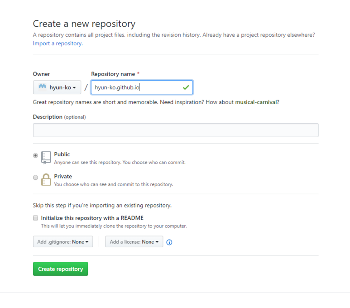Enable Initialize this repository with a README
Screen dimensions: 350x308
36,218
